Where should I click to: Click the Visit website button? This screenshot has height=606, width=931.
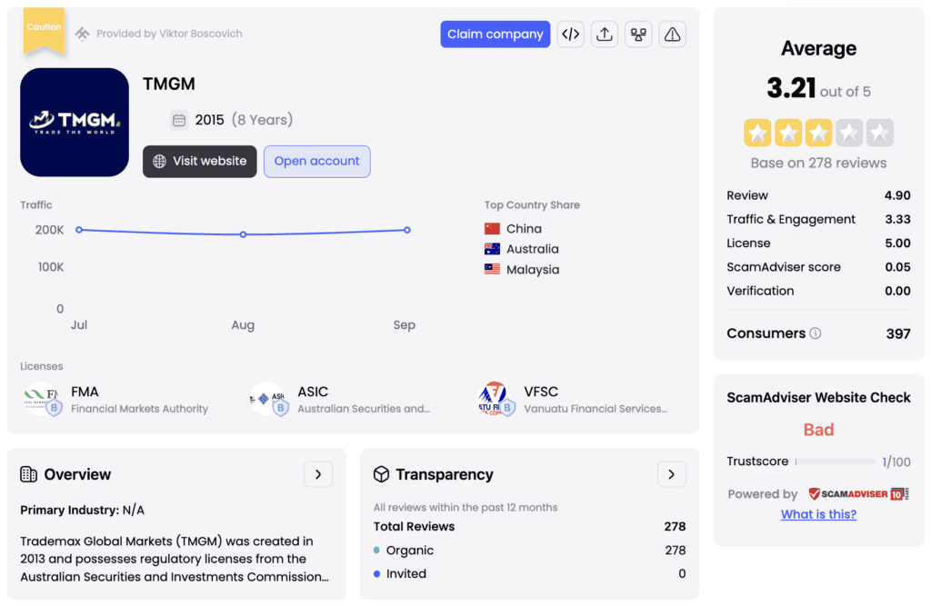tap(200, 161)
